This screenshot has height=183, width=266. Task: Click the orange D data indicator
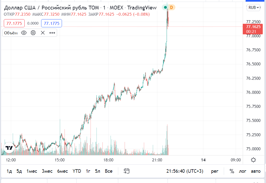point(171,7)
